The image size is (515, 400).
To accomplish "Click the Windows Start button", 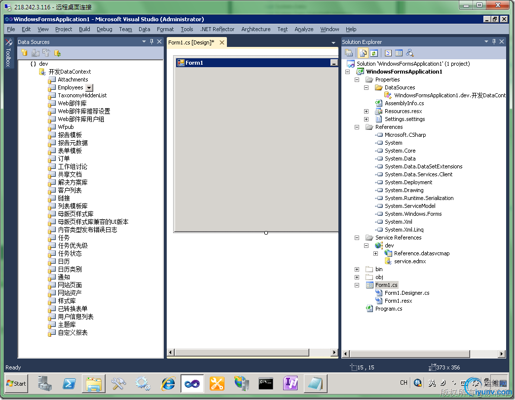I will 16,383.
